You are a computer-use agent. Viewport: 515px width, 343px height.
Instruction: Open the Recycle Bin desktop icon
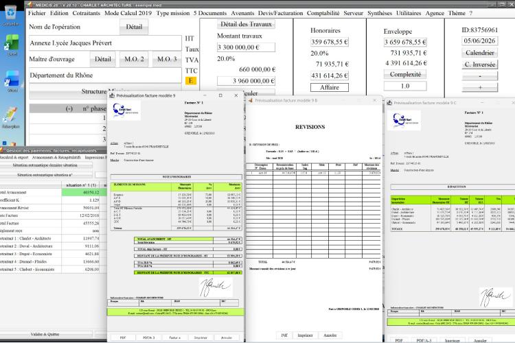tap(11, 14)
